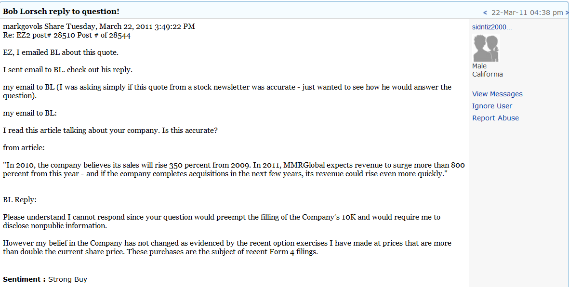Report Abuse on this post
569x287 pixels.
[x=495, y=118]
